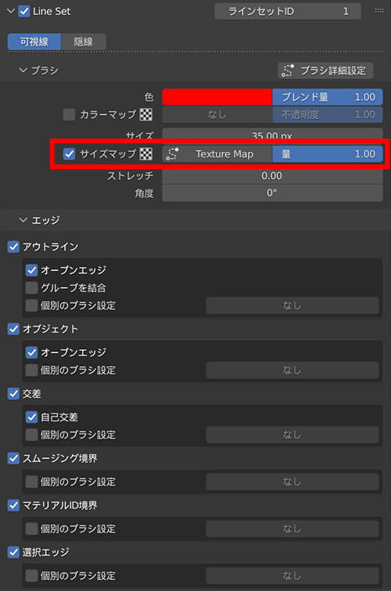Click the checker texture icon next to カラーマップ
The width and height of the screenshot is (391, 591).
(146, 114)
